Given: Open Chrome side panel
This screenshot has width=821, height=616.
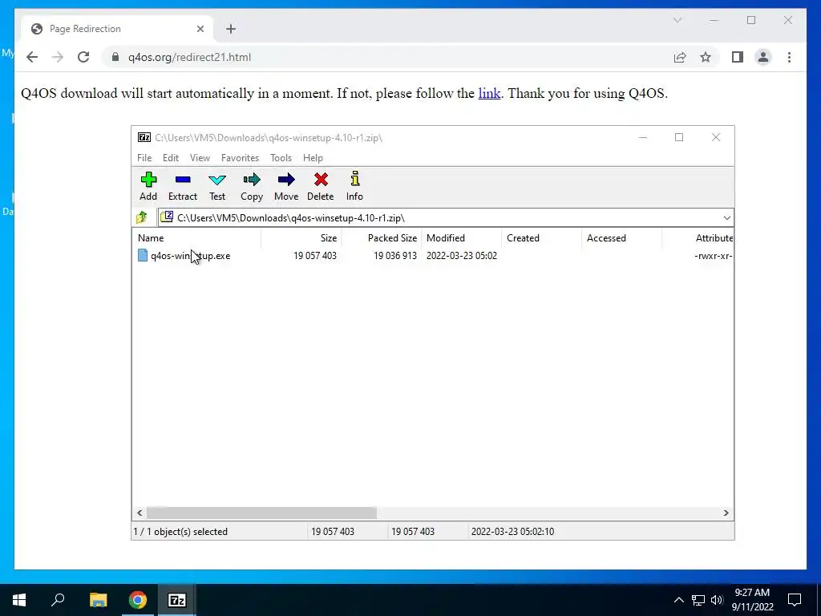Looking at the screenshot, I should [x=738, y=57].
